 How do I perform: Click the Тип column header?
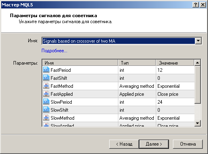pos(137,63)
